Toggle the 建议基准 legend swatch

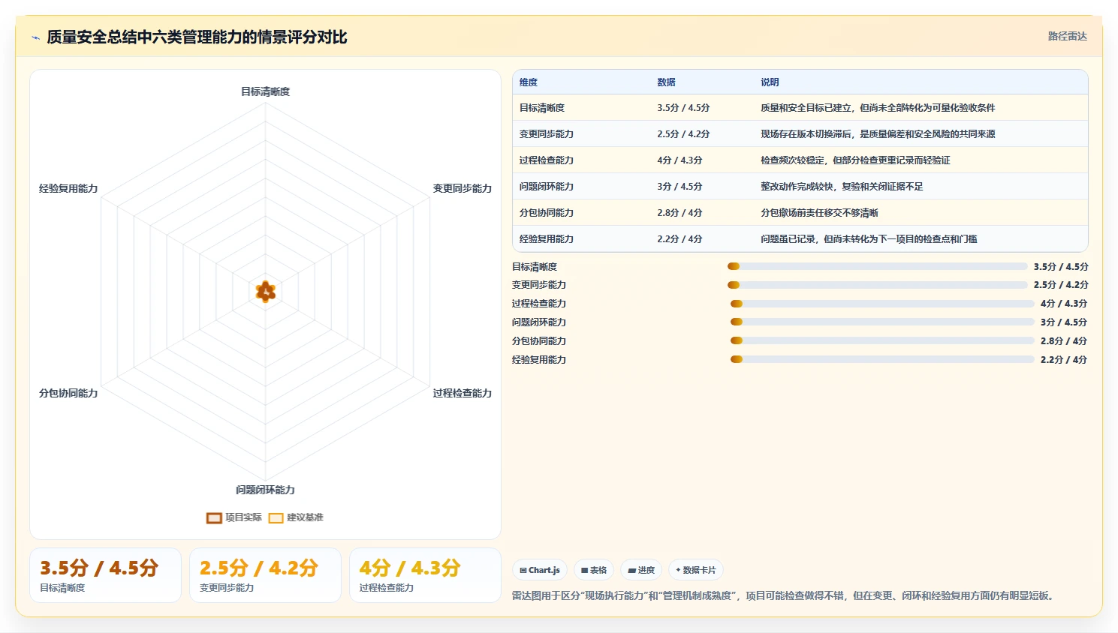[x=276, y=517]
